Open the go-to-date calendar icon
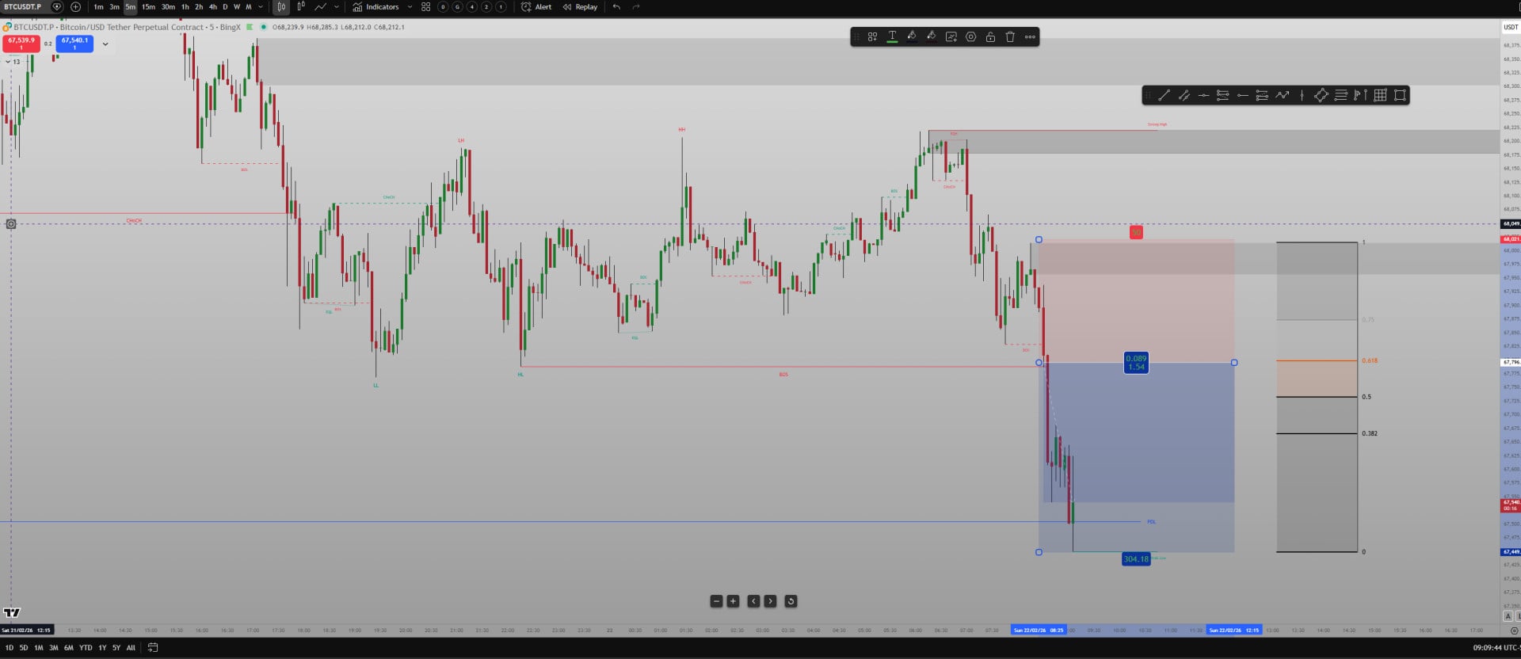This screenshot has height=659, width=1521. pyautogui.click(x=153, y=647)
